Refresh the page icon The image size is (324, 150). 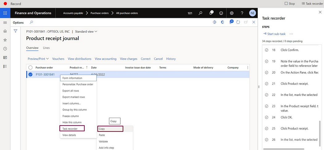pyautogui.click(x=238, y=22)
